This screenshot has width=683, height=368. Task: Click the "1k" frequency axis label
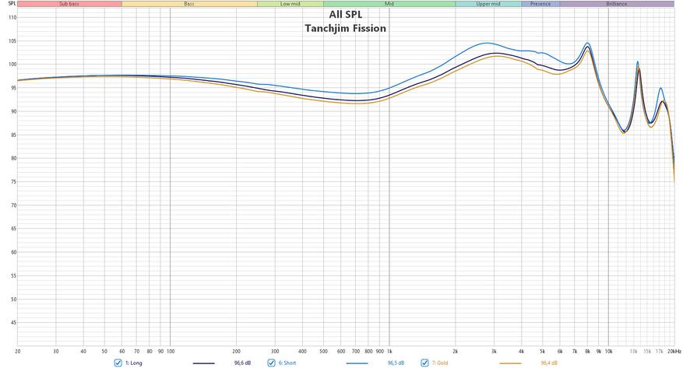click(389, 352)
